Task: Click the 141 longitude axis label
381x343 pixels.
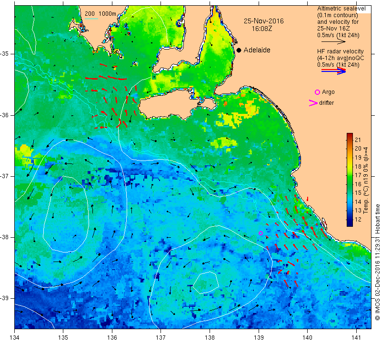Action: point(356,338)
